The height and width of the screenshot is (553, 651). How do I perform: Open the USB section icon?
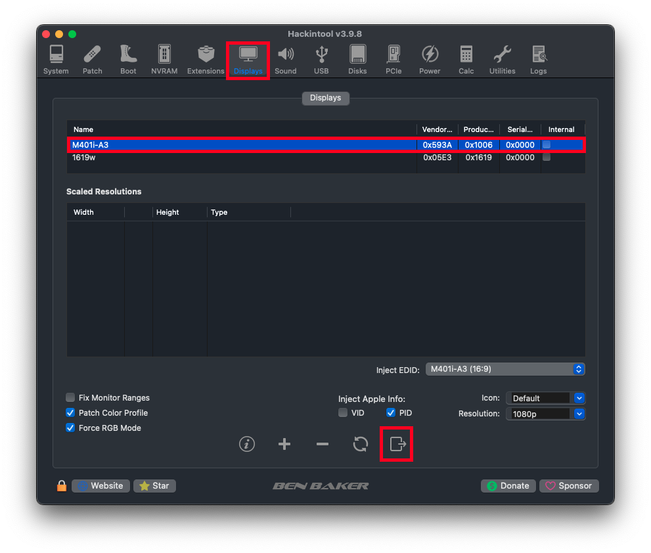coord(321,59)
